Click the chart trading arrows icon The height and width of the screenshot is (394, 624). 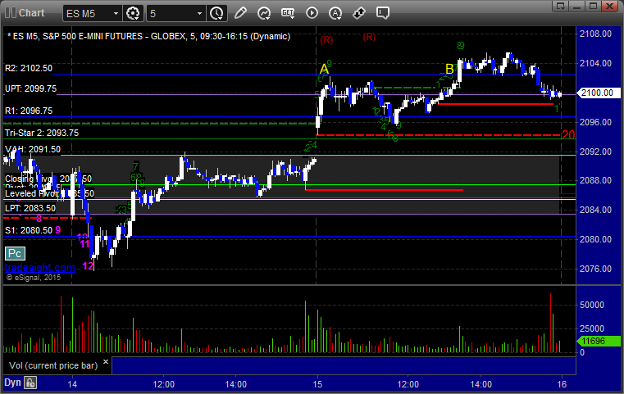[x=359, y=13]
